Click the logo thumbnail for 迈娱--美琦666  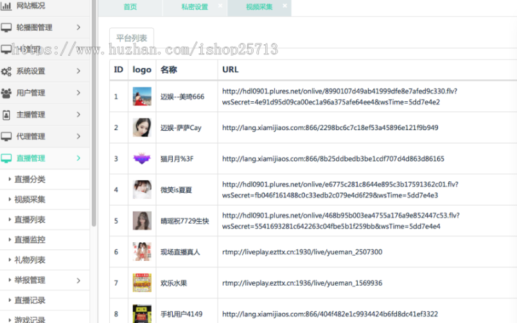pyautogui.click(x=142, y=96)
